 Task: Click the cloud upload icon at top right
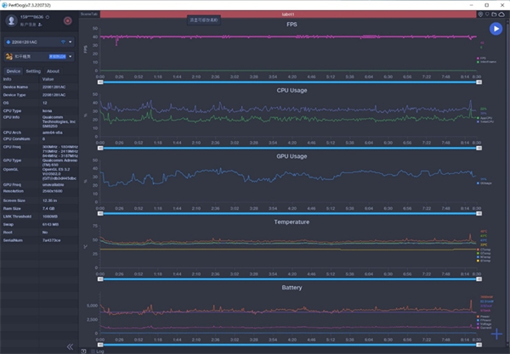coord(501,14)
